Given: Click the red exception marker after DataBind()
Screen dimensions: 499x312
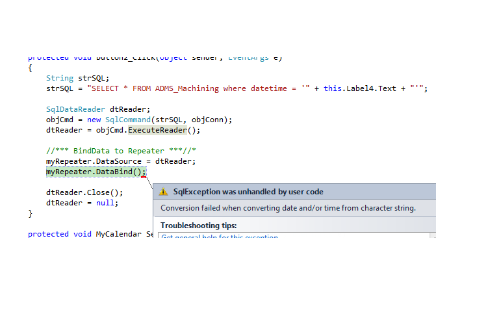Looking at the screenshot, I should pos(144,177).
